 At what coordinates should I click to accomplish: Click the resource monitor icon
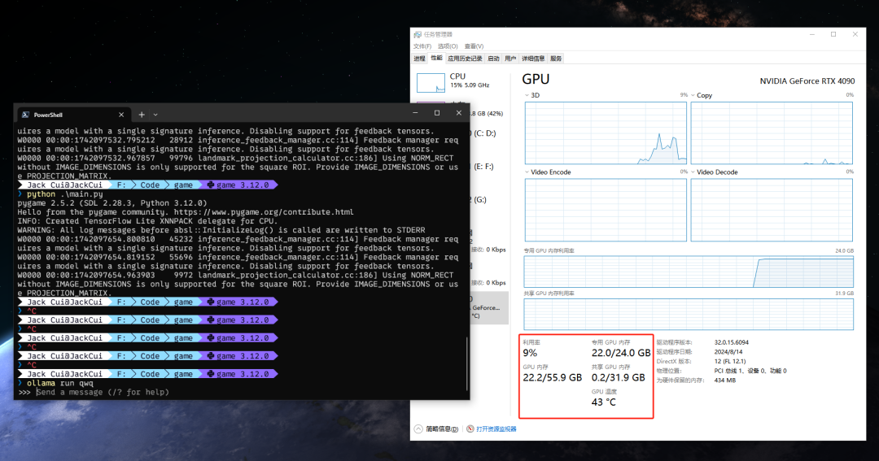(x=470, y=429)
